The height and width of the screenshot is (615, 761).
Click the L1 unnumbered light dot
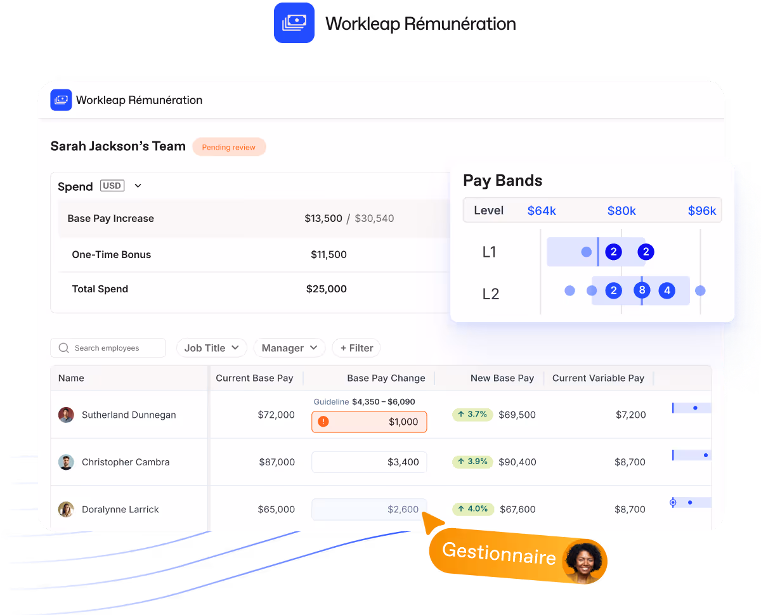(x=587, y=252)
